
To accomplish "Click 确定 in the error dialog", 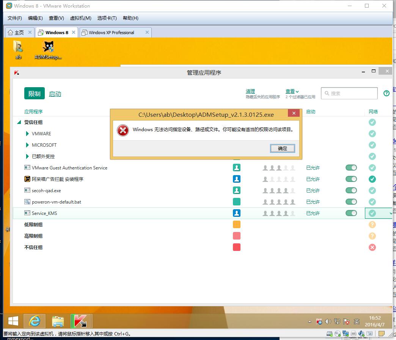I will 282,149.
